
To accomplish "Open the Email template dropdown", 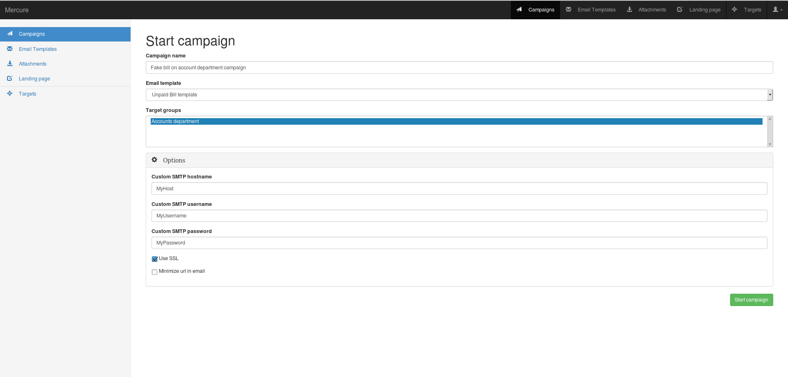I will [459, 95].
